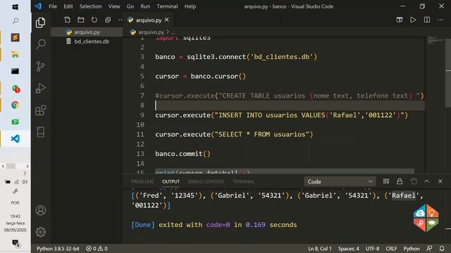Open the Help menu
Viewport: 451px width, 253px height.
pos(190,6)
